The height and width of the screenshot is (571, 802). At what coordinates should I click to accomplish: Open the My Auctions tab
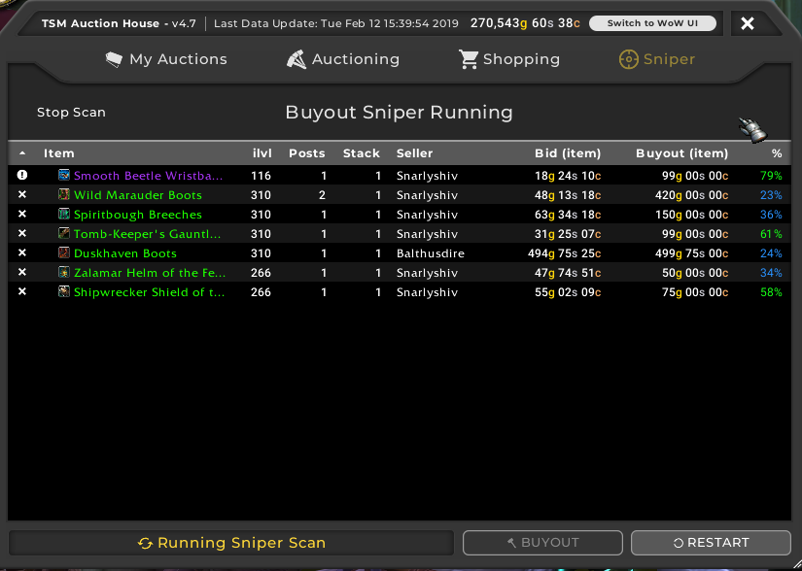click(x=166, y=59)
